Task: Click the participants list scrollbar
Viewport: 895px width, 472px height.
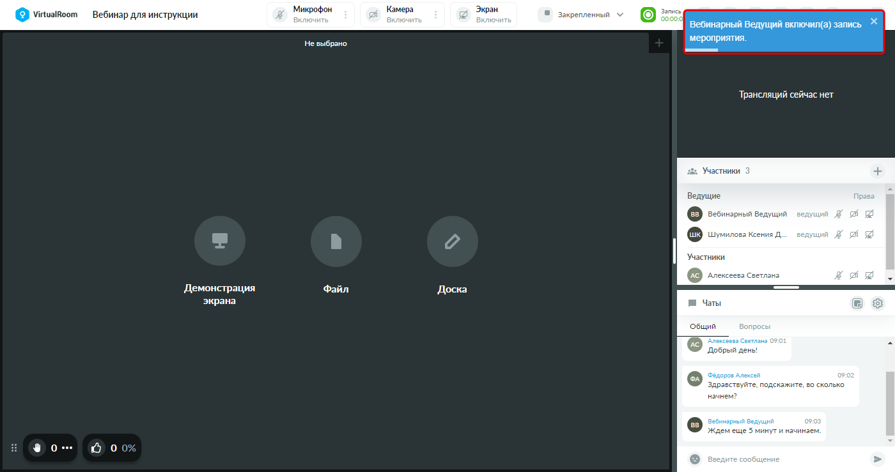Action: pos(890,232)
